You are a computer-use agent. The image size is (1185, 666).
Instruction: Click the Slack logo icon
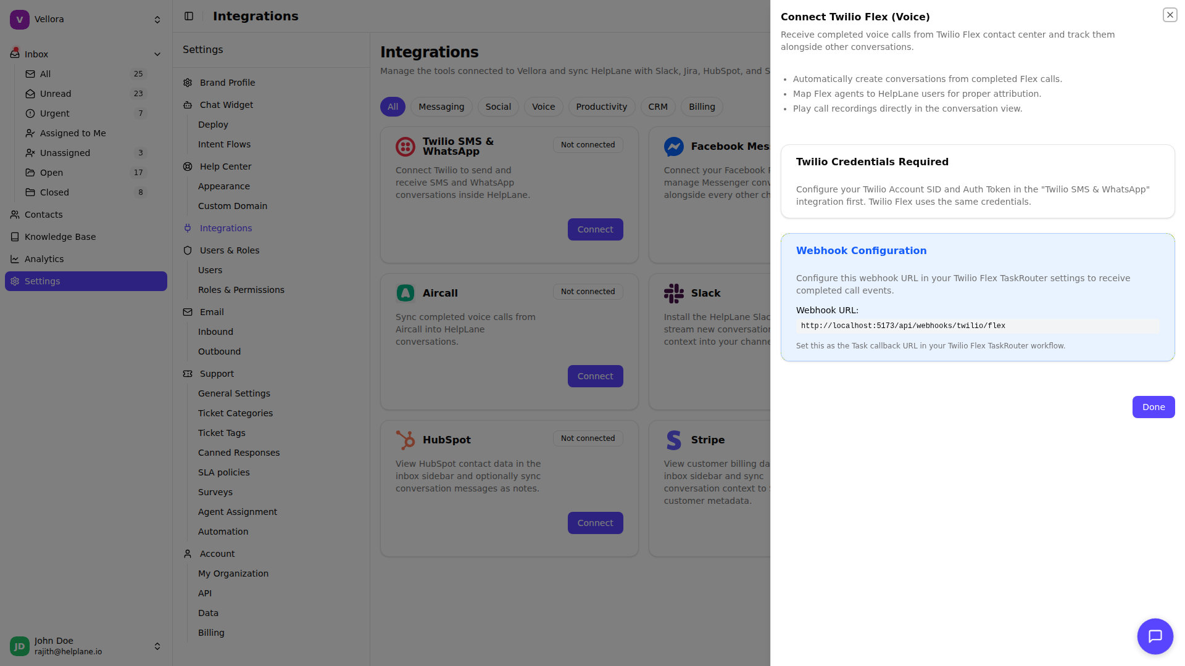point(674,294)
